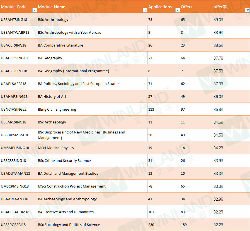Select MSci Construction Project Management cell
250x231 pixels.
92,186
